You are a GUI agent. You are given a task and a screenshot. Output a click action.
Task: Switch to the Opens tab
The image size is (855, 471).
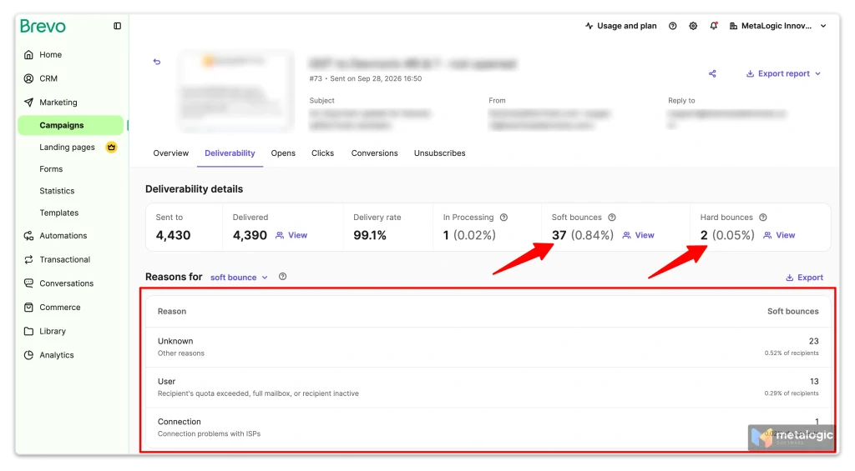tap(283, 153)
